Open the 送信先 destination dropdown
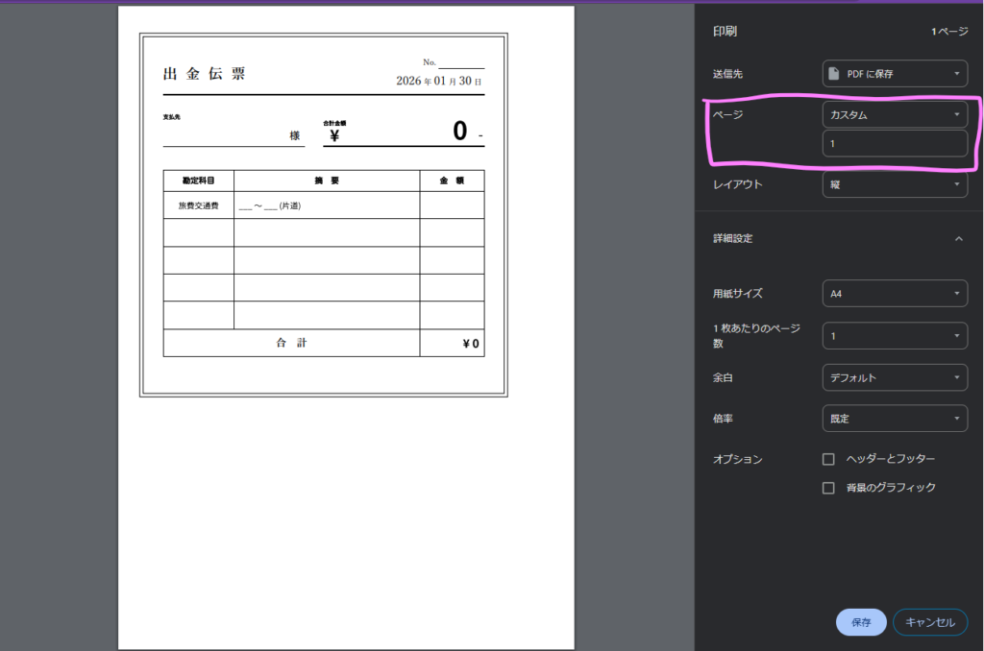984x651 pixels. 895,73
